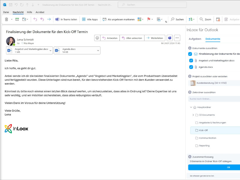
Task: Open the dropdown arrow beside the quick steps icon
Action: tap(162, 19)
